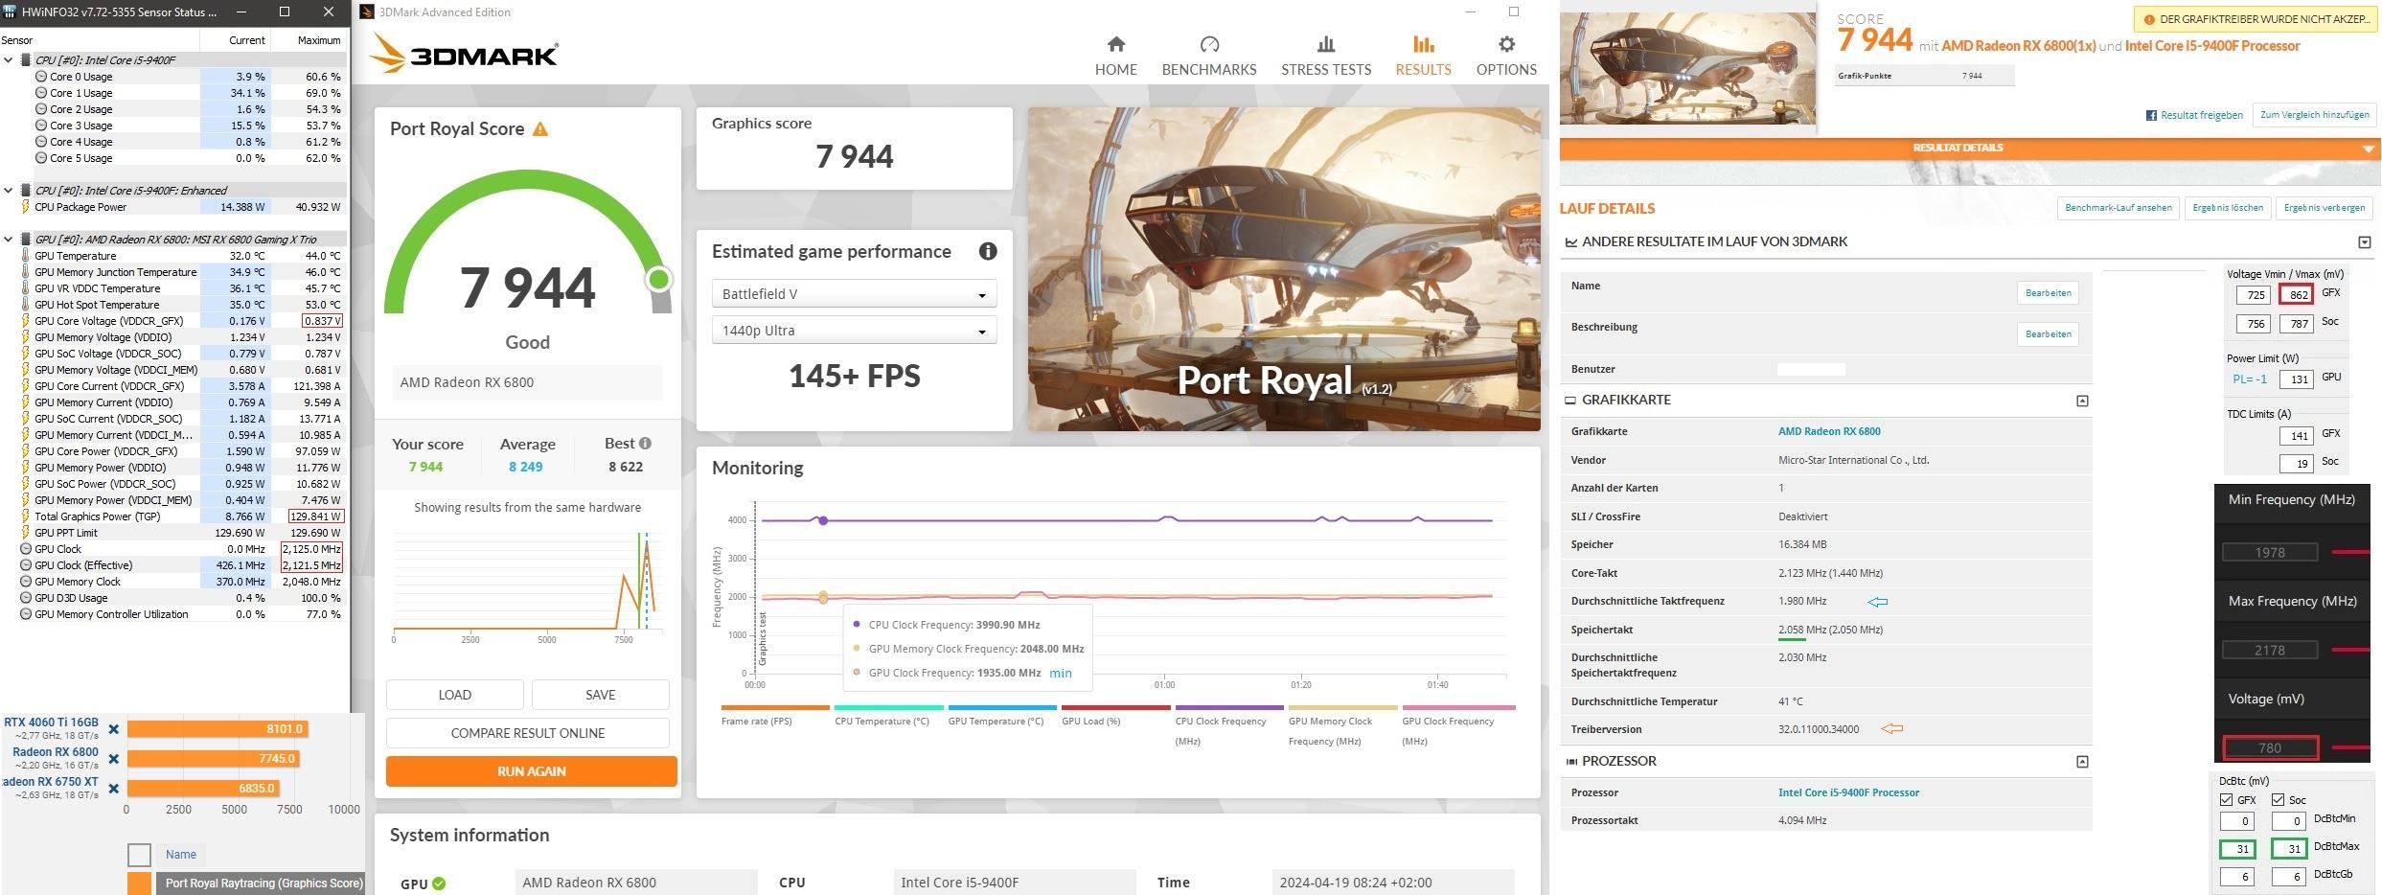Click the Port Royal thumbnail in the online result
This screenshot has height=895, width=2382.
click(1687, 67)
